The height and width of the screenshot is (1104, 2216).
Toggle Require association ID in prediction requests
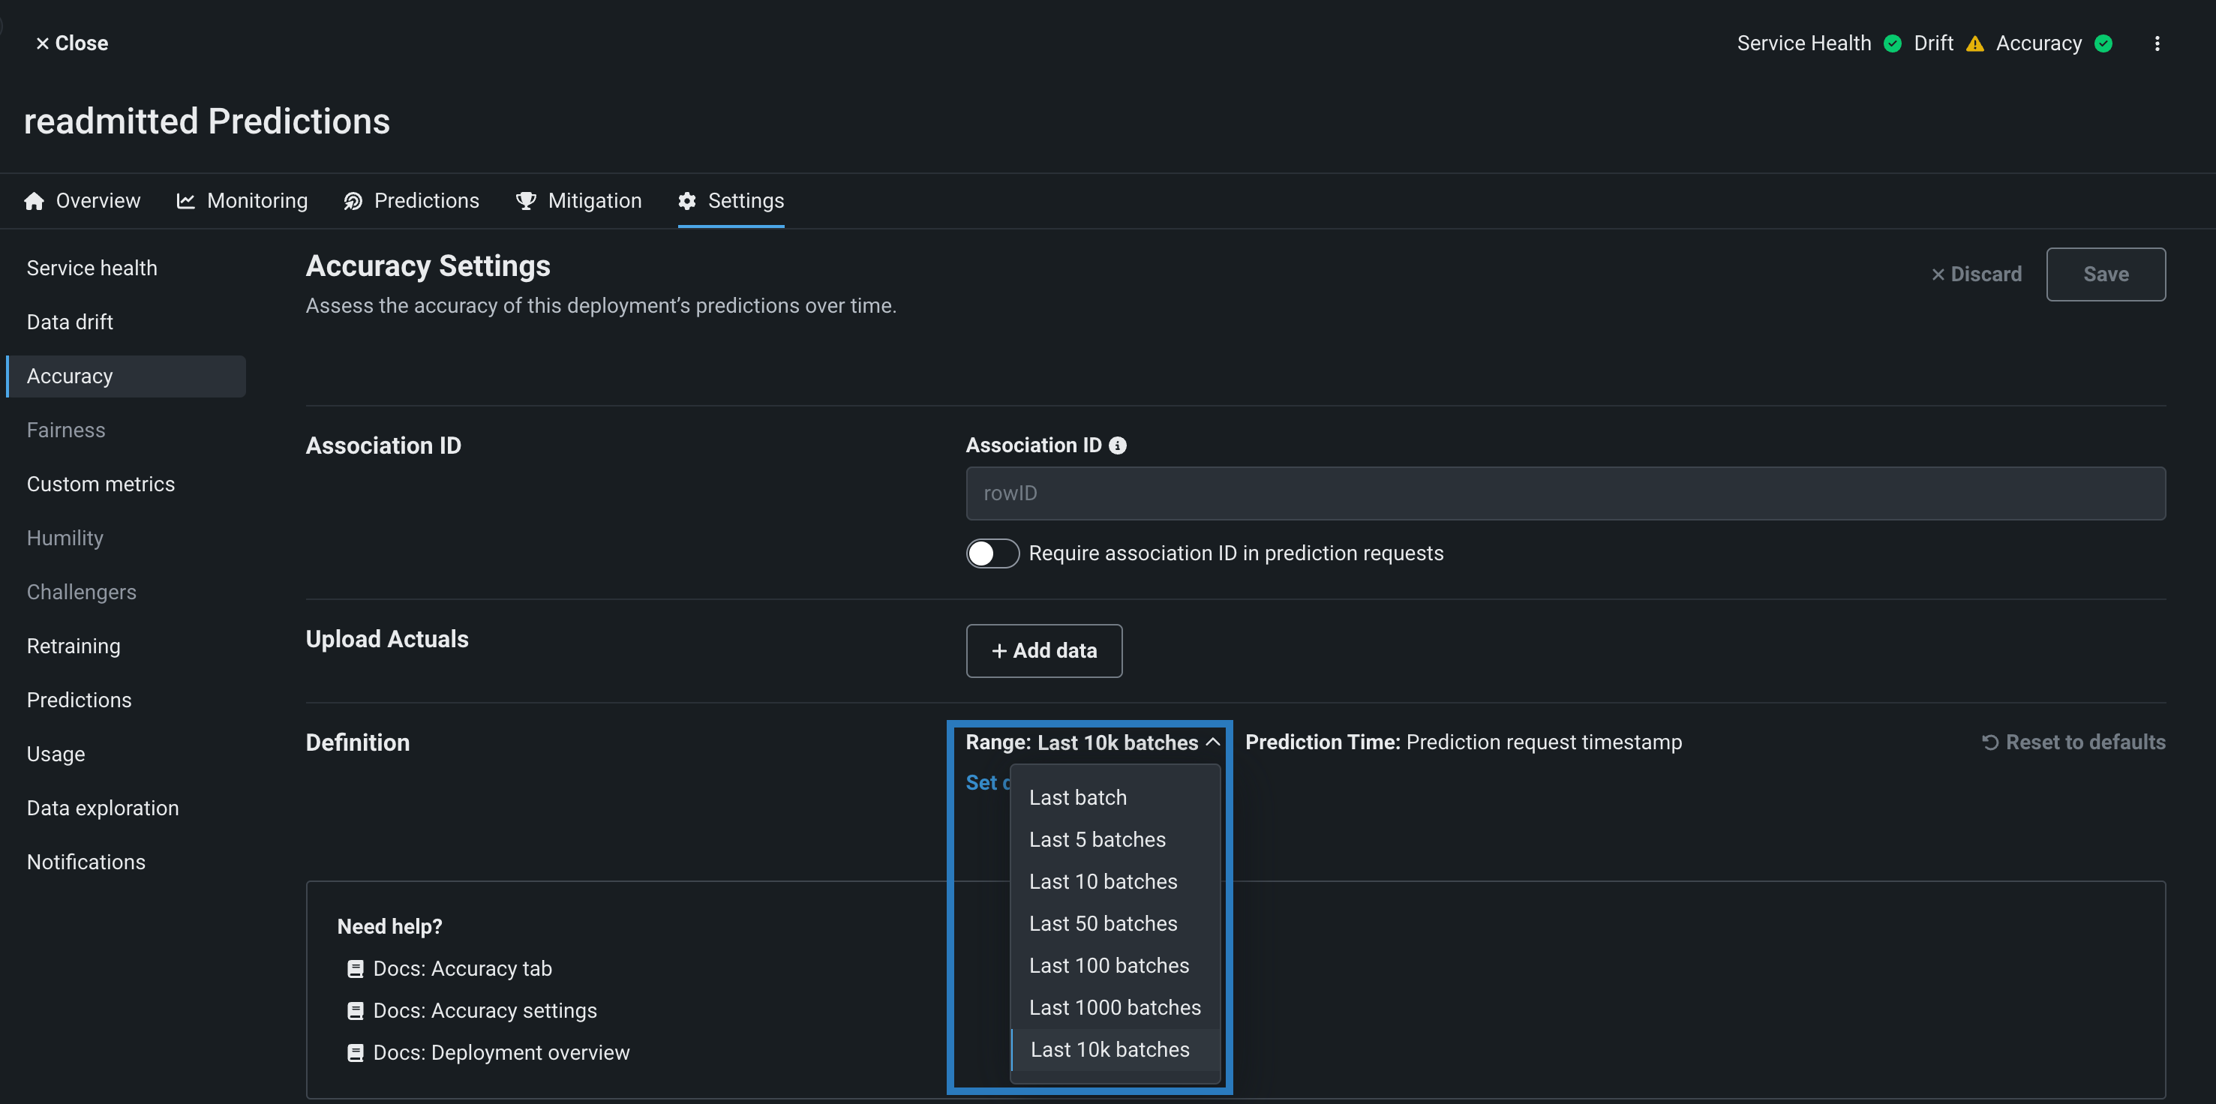992,553
